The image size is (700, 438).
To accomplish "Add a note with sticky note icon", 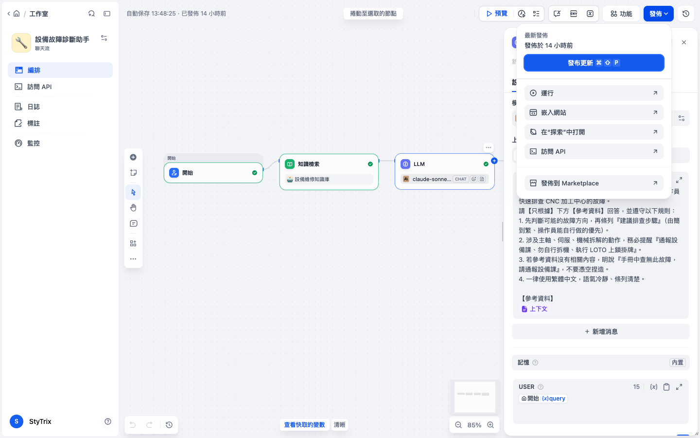I will (133, 173).
